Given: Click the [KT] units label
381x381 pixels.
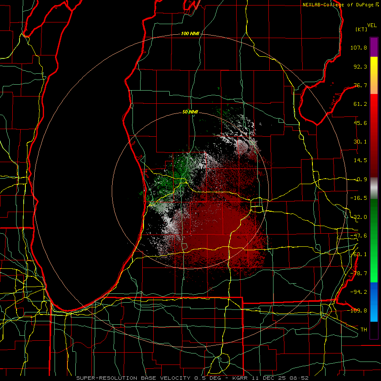Looking at the screenshot, I should pyautogui.click(x=361, y=29).
